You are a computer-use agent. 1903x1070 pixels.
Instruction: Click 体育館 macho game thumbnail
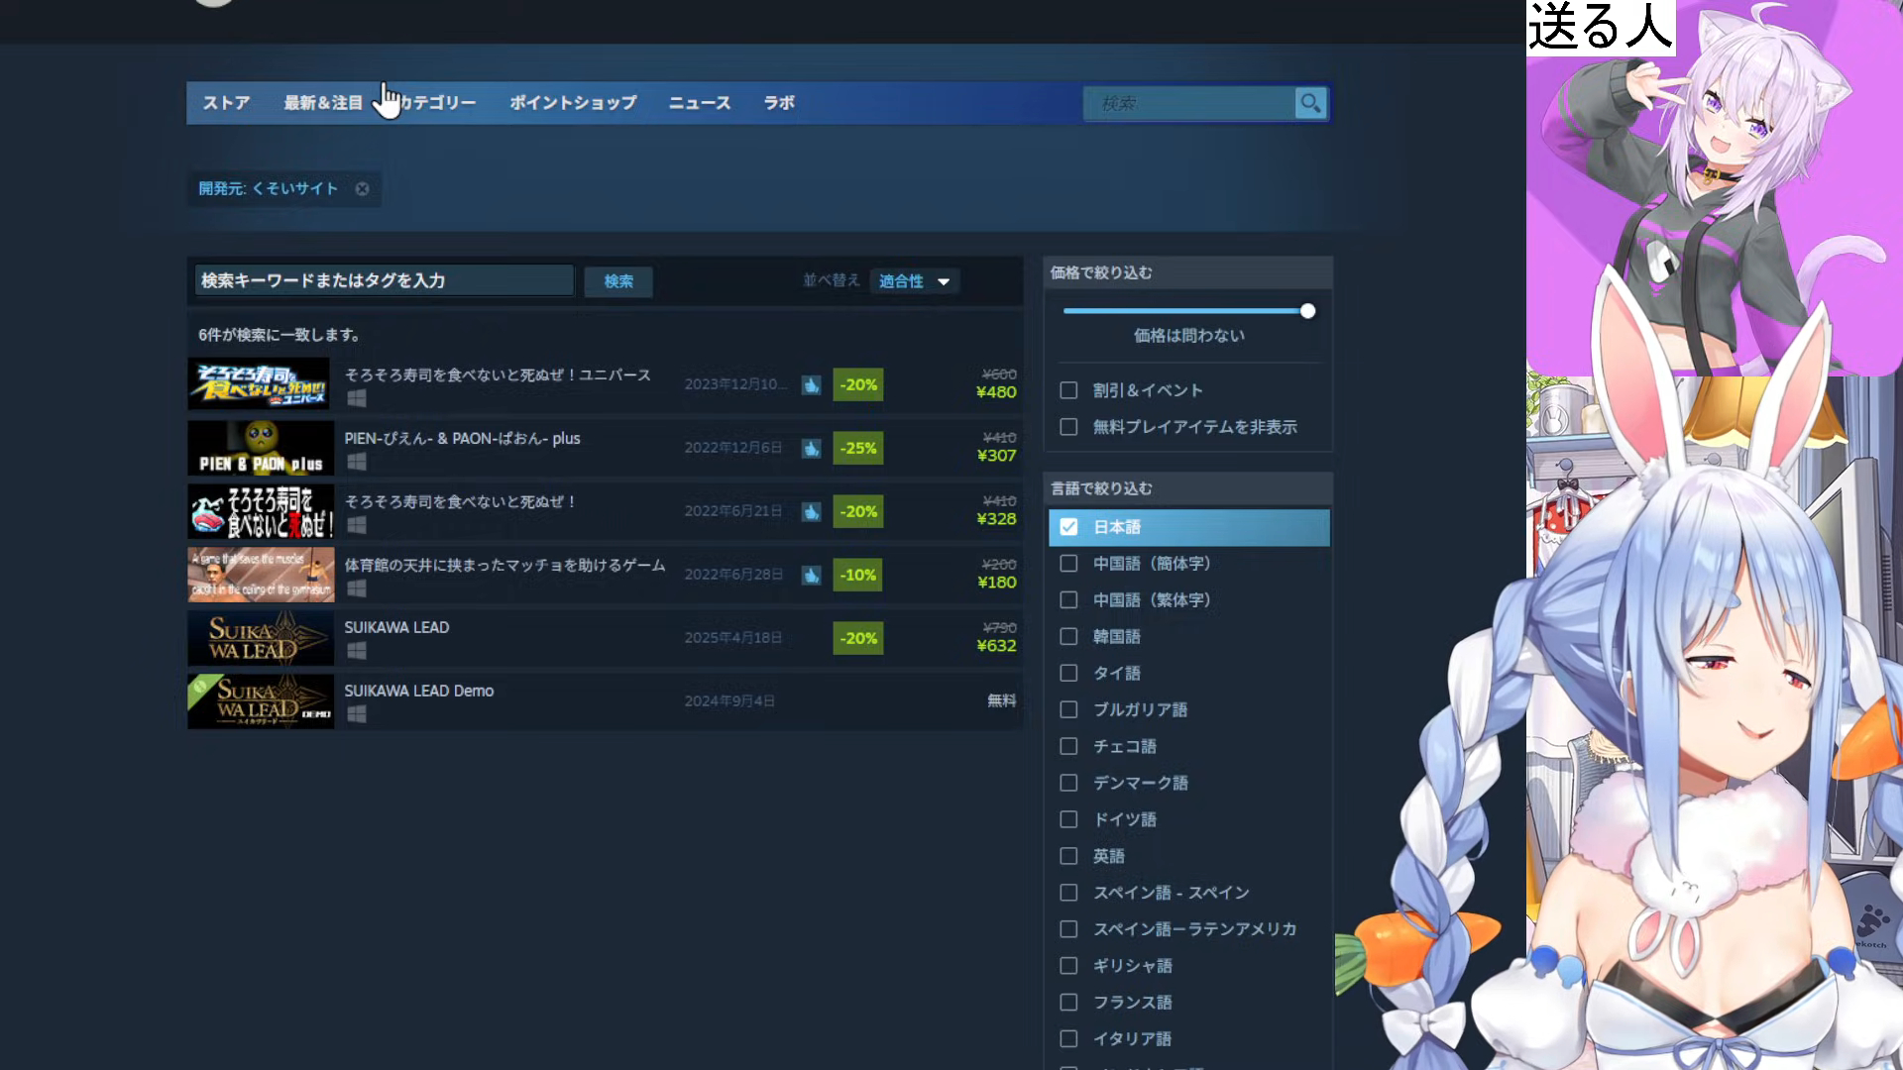(x=261, y=575)
